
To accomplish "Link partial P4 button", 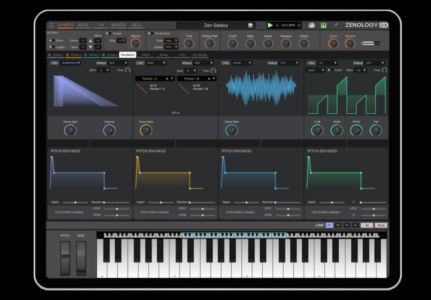I will tap(356, 225).
